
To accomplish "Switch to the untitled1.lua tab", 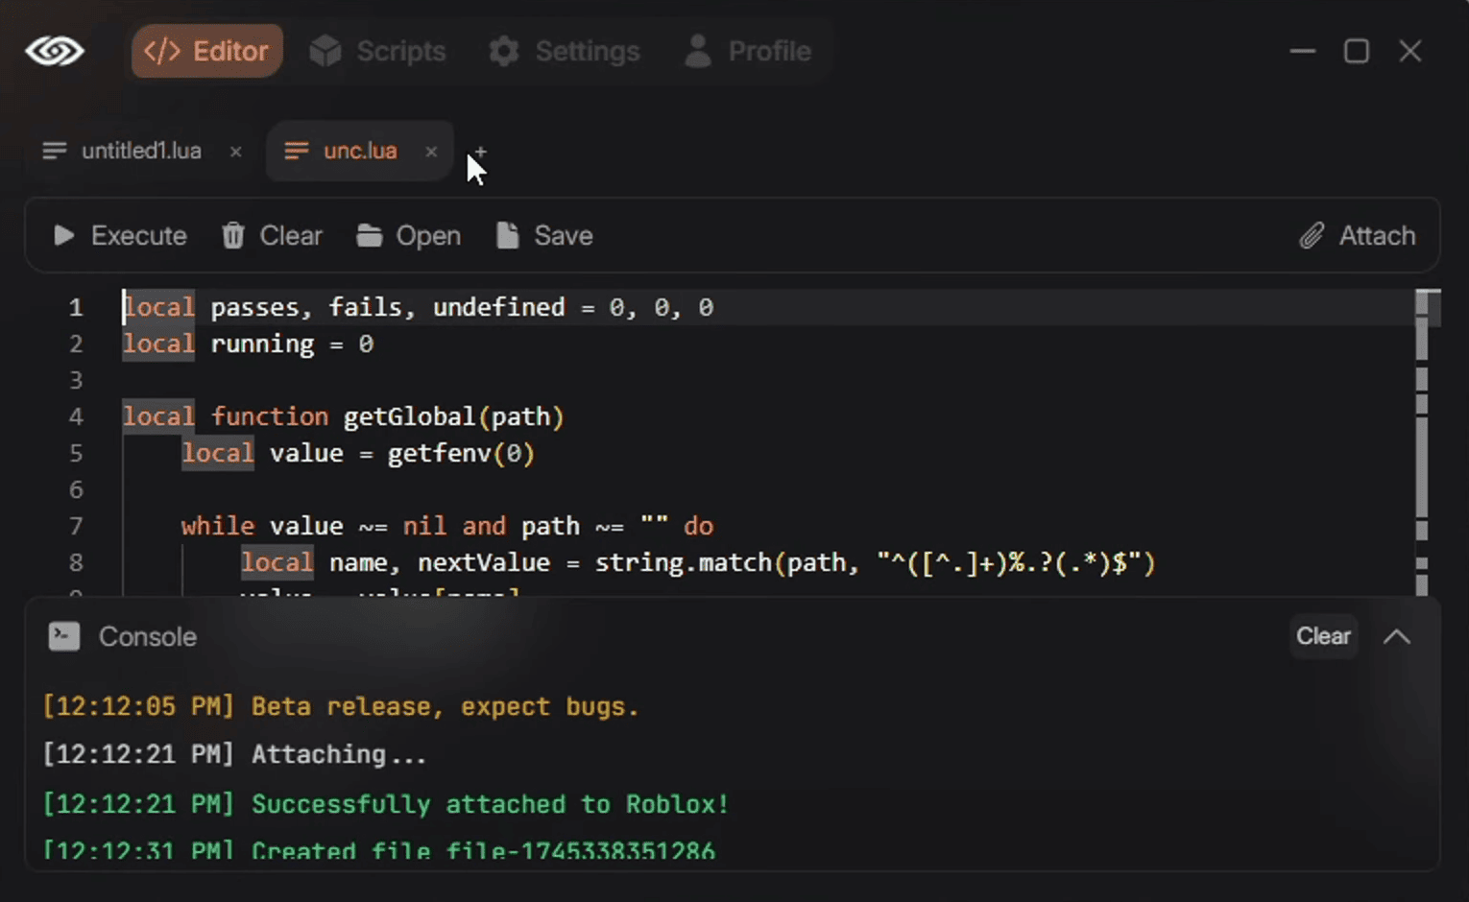I will click(x=140, y=151).
